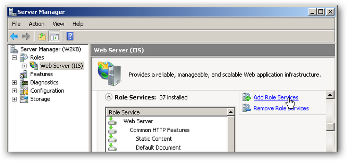The width and height of the screenshot is (347, 161).
Task: Click the Remove Role Services link
Action: pyautogui.click(x=281, y=108)
